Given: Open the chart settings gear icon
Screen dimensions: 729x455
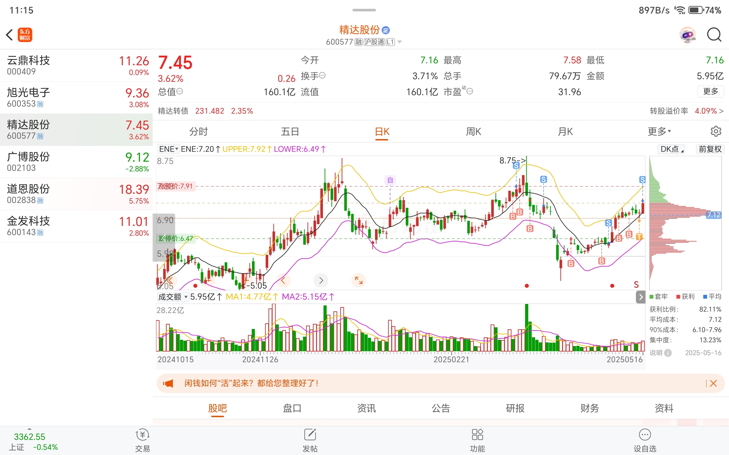Looking at the screenshot, I should 716,131.
